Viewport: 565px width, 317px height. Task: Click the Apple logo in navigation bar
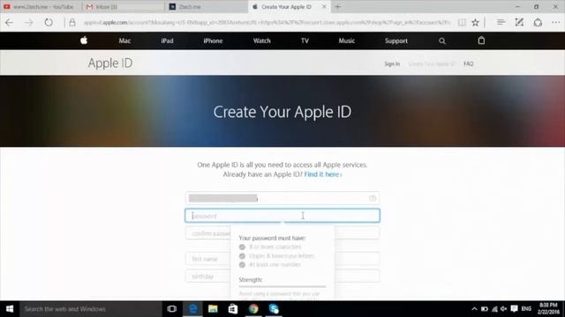(84, 41)
